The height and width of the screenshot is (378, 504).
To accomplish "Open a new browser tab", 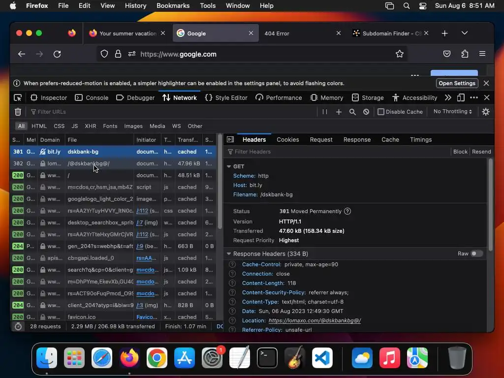I will coord(444,33).
